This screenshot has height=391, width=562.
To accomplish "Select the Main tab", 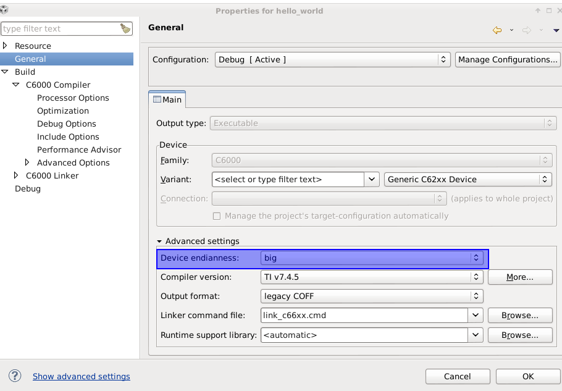I will point(167,99).
